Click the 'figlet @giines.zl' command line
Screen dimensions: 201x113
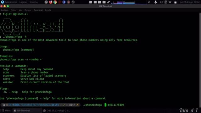(x=15, y=14)
